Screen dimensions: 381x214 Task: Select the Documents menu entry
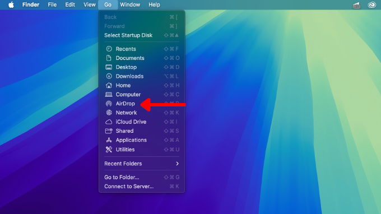[x=142, y=58]
